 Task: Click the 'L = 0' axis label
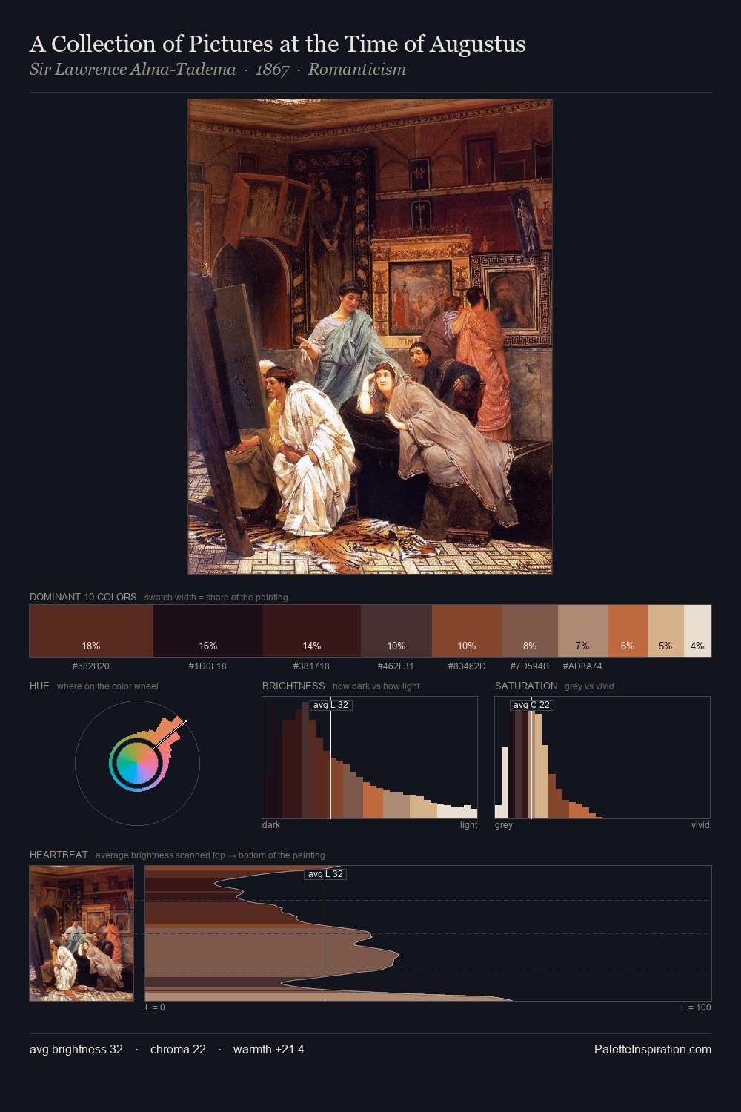pyautogui.click(x=155, y=1007)
